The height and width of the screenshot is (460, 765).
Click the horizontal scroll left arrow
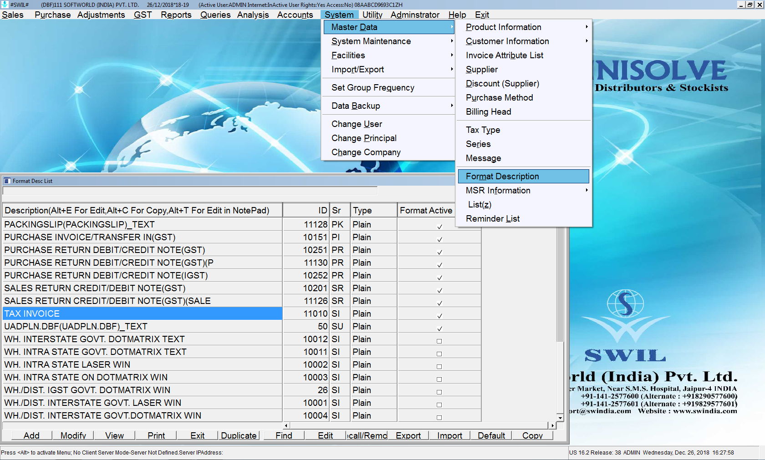click(286, 425)
